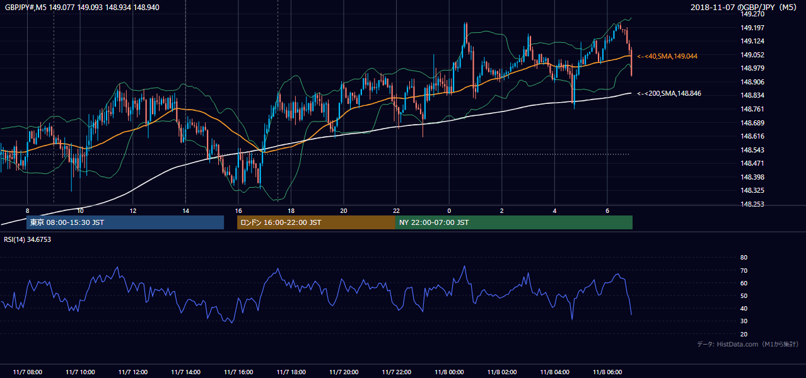This screenshot has height=378, width=806.
Task: Click hour label 8 under price chart
Action: pyautogui.click(x=27, y=210)
